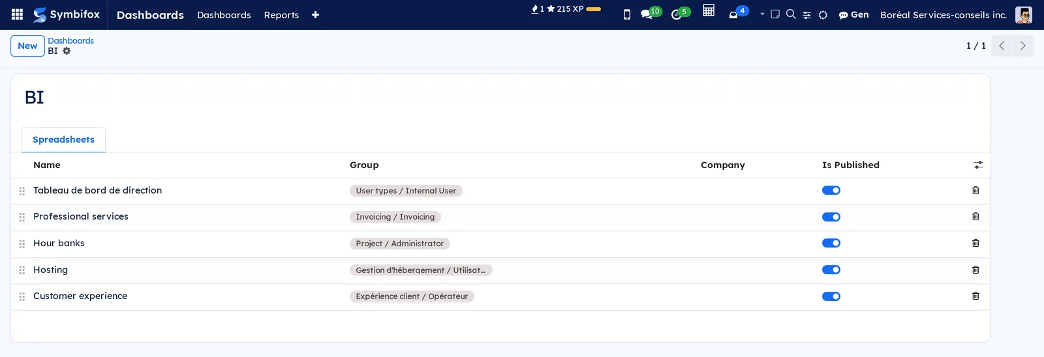Screen dimensions: 1044x357
Task: Open Hour banks spreadsheet name
Action: point(59,243)
